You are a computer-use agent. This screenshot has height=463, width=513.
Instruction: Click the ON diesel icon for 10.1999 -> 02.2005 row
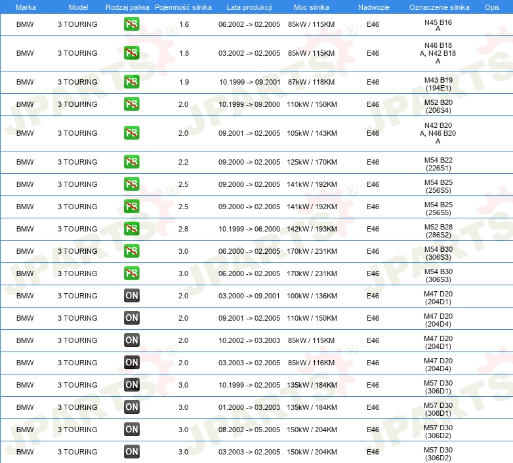point(131,385)
